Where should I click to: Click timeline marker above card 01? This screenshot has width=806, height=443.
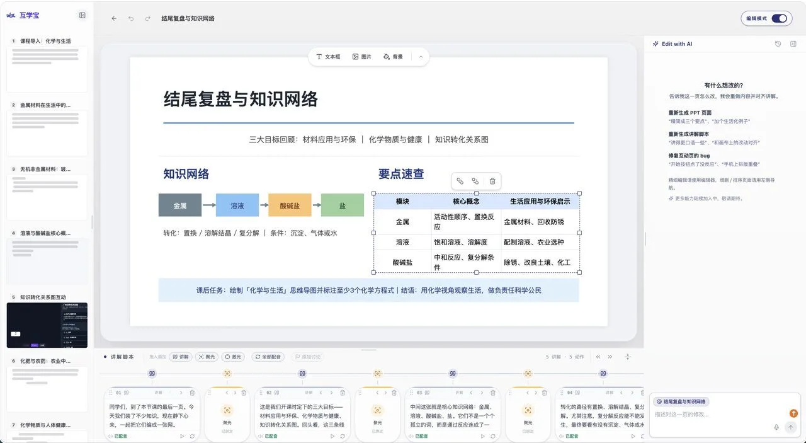[x=152, y=374]
